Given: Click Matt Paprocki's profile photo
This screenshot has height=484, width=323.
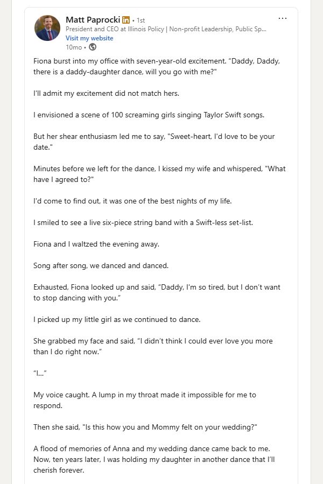Looking at the screenshot, I should click(x=47, y=28).
